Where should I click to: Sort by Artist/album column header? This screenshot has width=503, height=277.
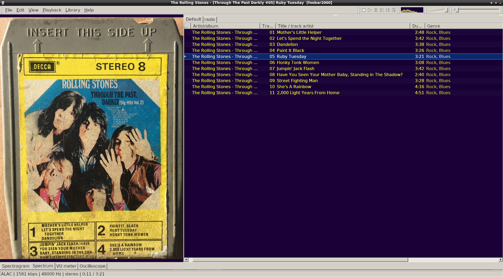[x=225, y=26]
